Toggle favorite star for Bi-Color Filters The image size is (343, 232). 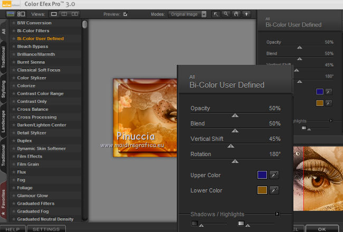point(14,31)
